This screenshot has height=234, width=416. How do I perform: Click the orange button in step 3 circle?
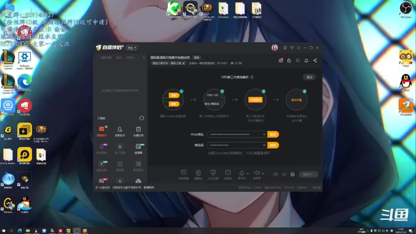coord(255,100)
